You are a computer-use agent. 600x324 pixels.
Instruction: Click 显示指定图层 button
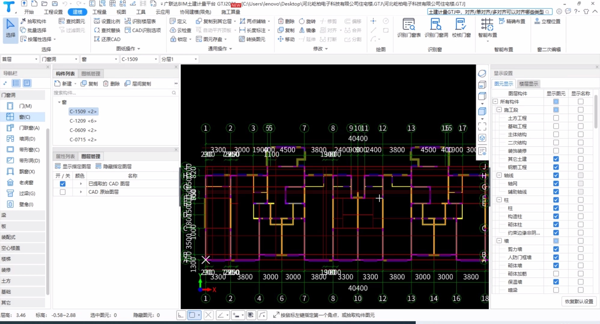73,166
